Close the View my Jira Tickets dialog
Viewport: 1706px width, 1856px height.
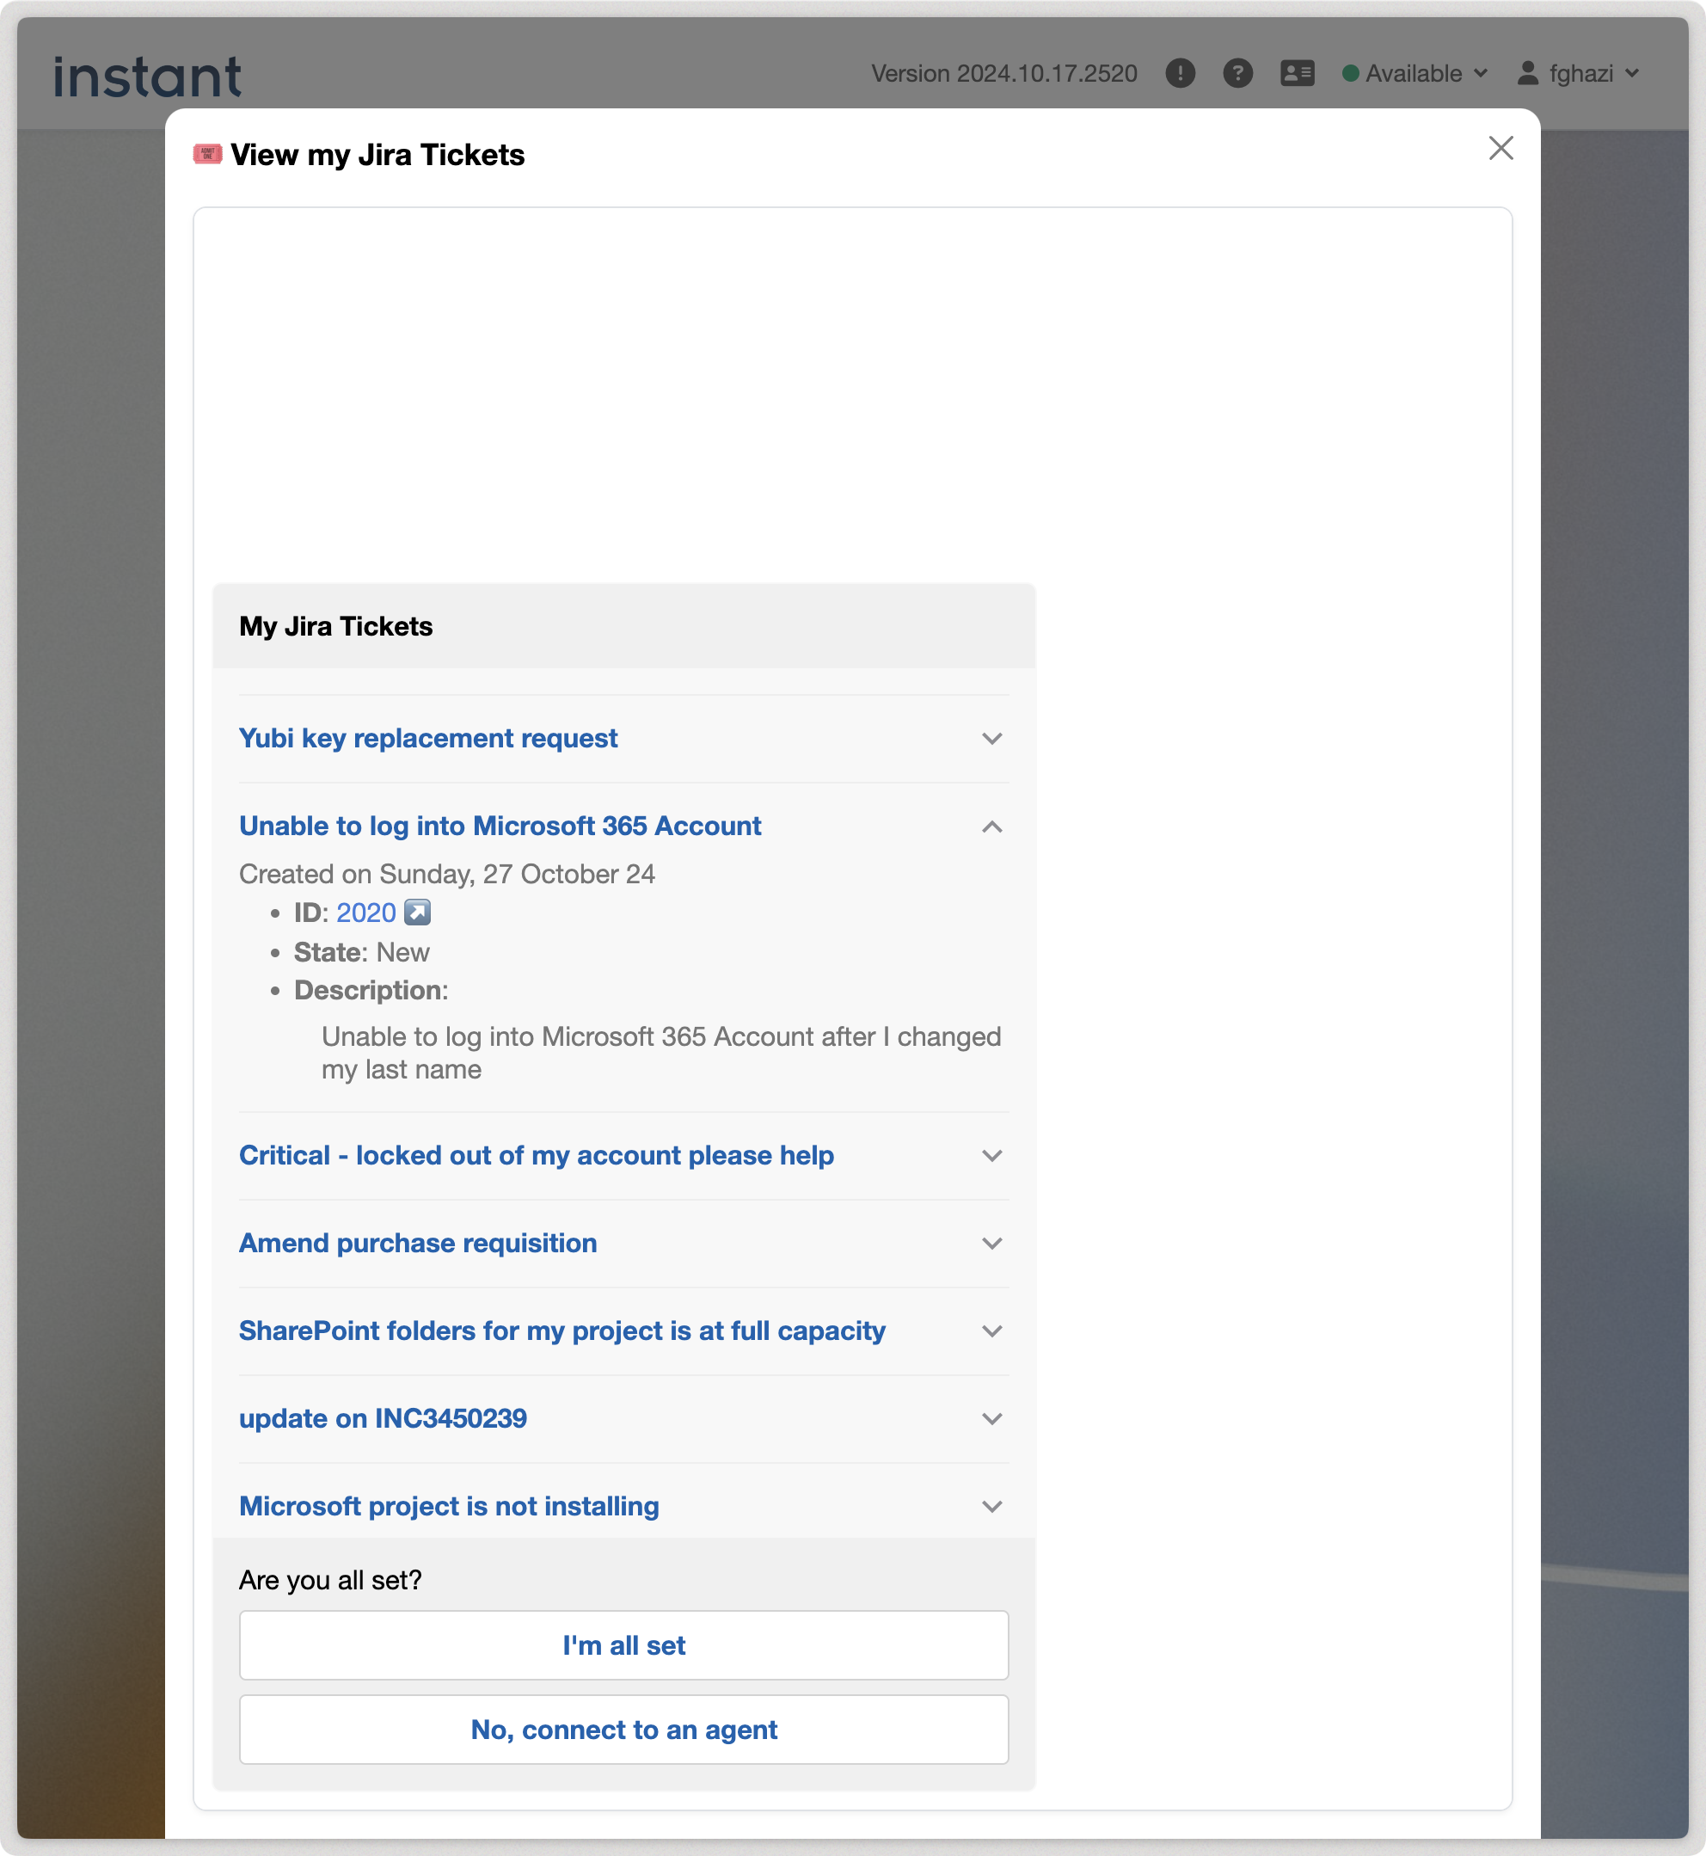1500,148
